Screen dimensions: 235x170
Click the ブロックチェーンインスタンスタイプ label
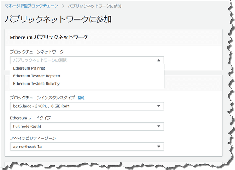(x=42, y=98)
